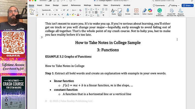Switch to the Insert ribbon tab
This screenshot has width=195, height=109.
[39, 5]
